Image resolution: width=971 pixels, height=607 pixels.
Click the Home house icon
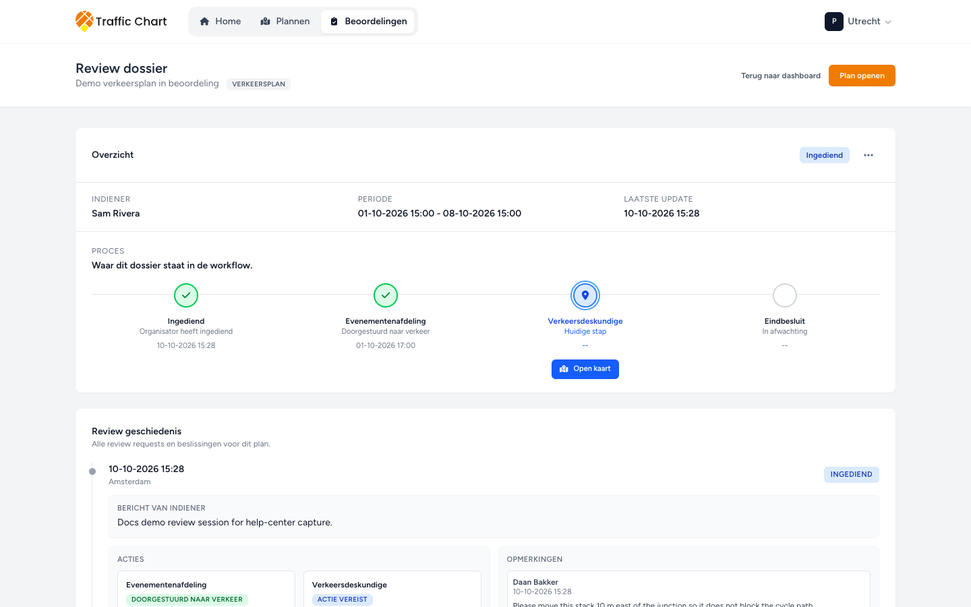point(204,22)
